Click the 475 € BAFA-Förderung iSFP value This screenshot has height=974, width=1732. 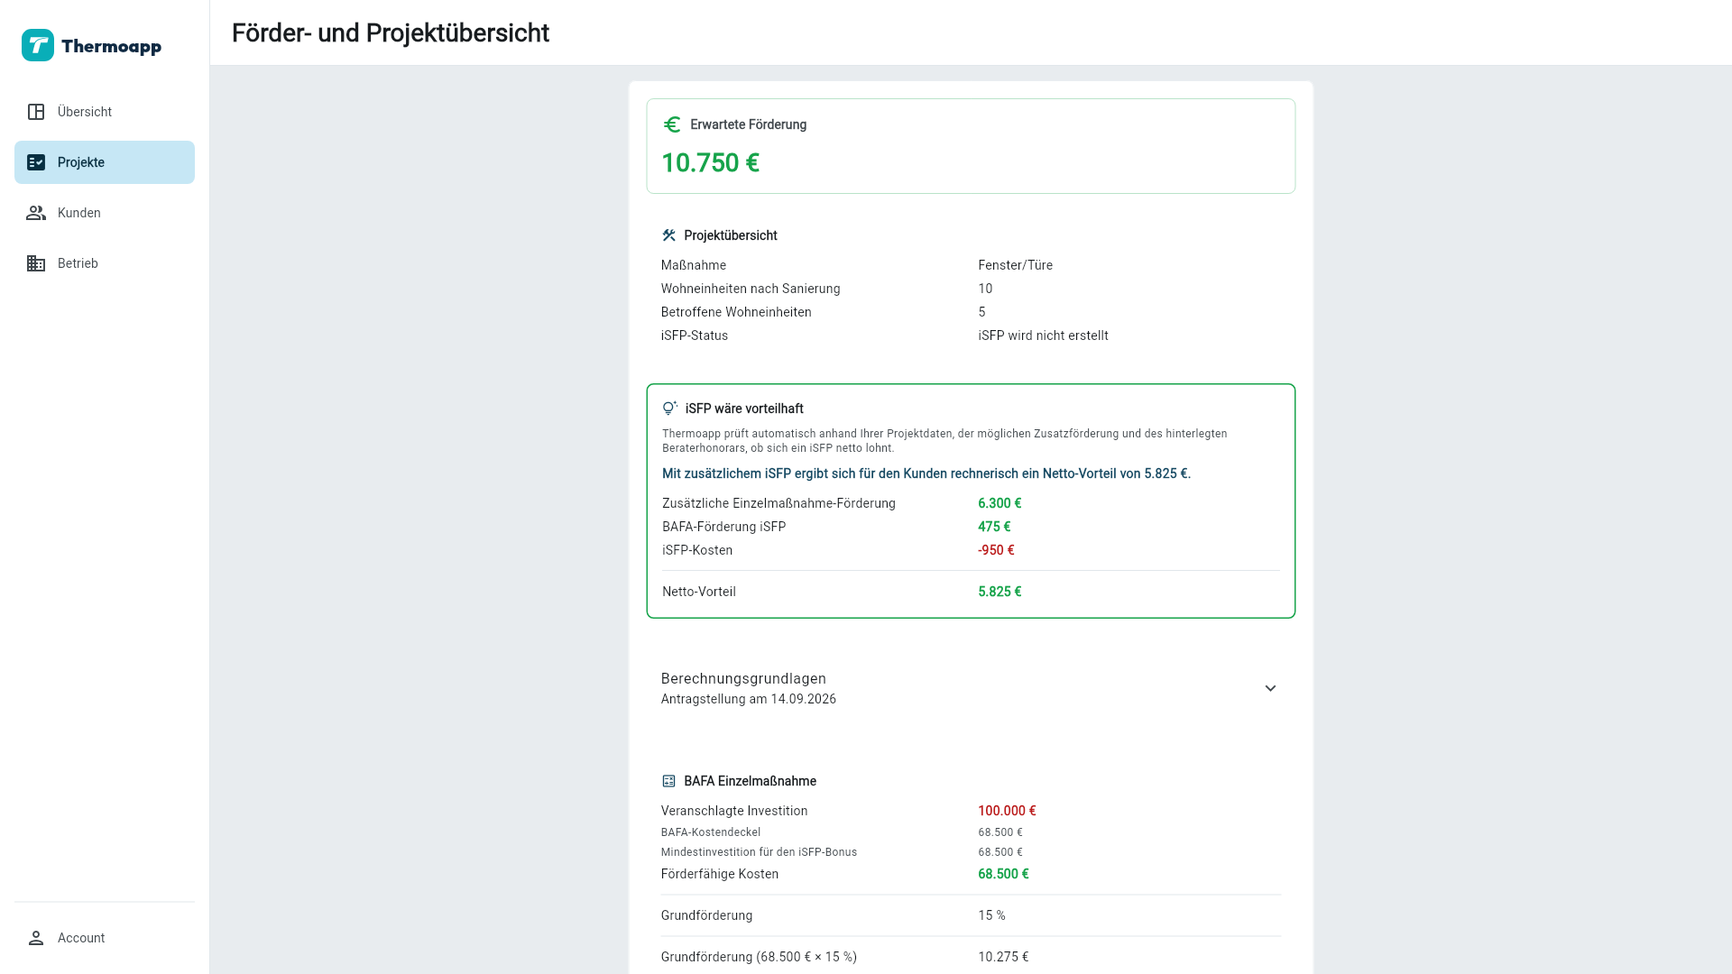coord(994,527)
